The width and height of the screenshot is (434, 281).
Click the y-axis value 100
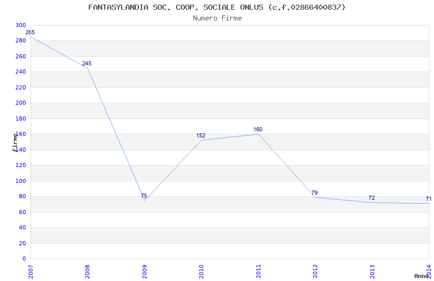coord(20,181)
